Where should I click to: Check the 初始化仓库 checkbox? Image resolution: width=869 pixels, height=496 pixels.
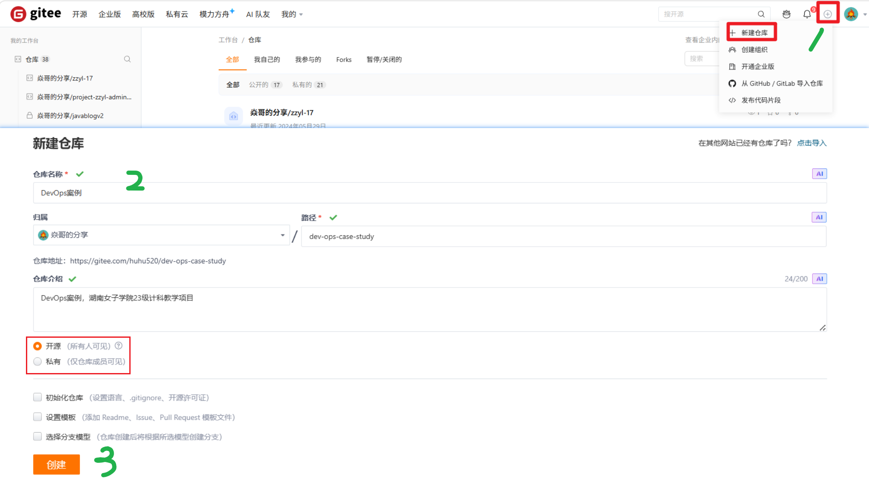click(x=37, y=397)
